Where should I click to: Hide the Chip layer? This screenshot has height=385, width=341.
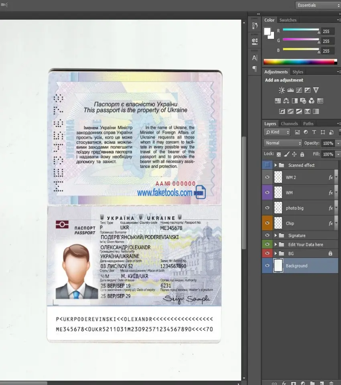[x=267, y=223]
